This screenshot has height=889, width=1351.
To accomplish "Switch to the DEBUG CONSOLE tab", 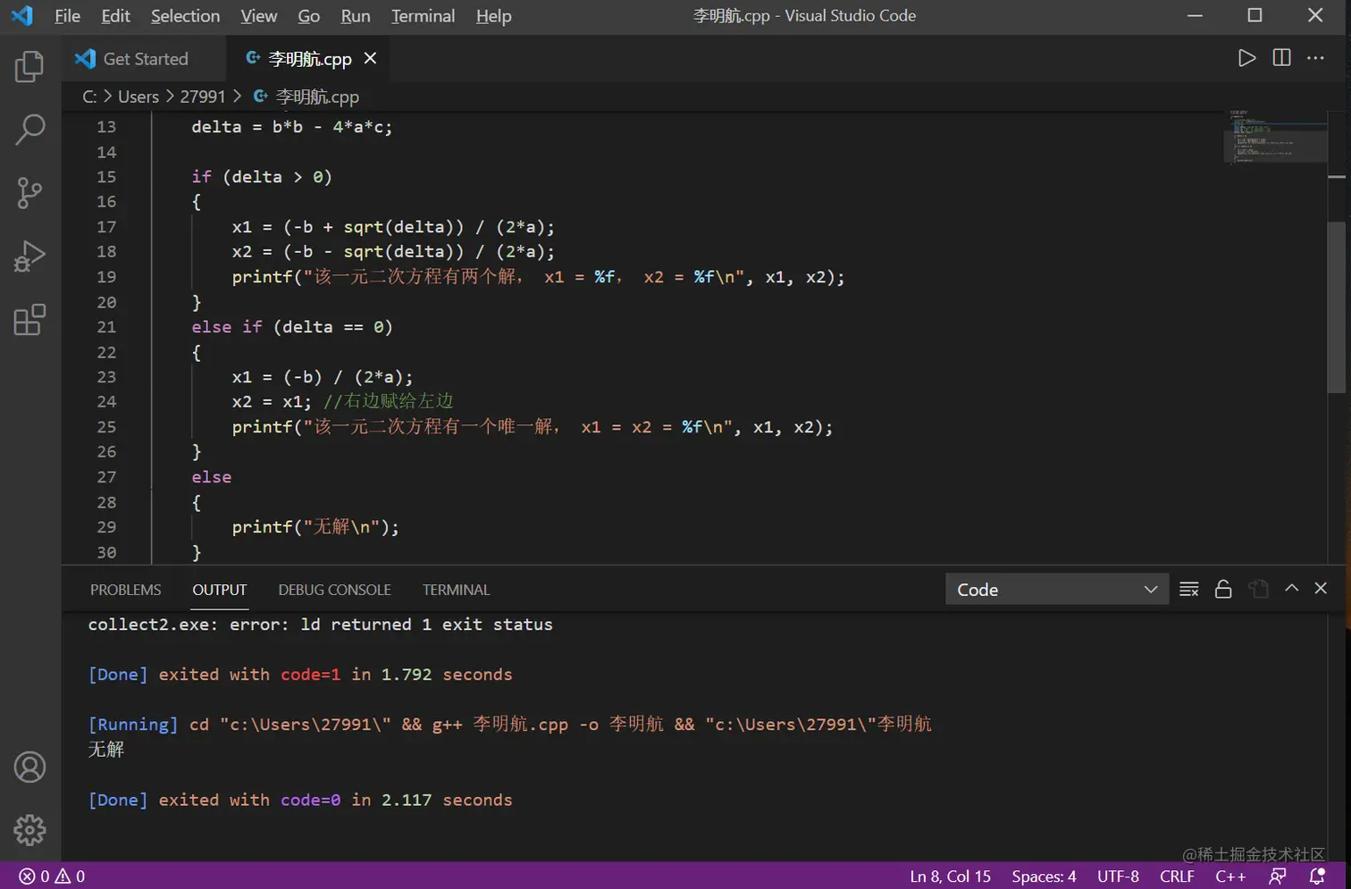I will (x=334, y=590).
